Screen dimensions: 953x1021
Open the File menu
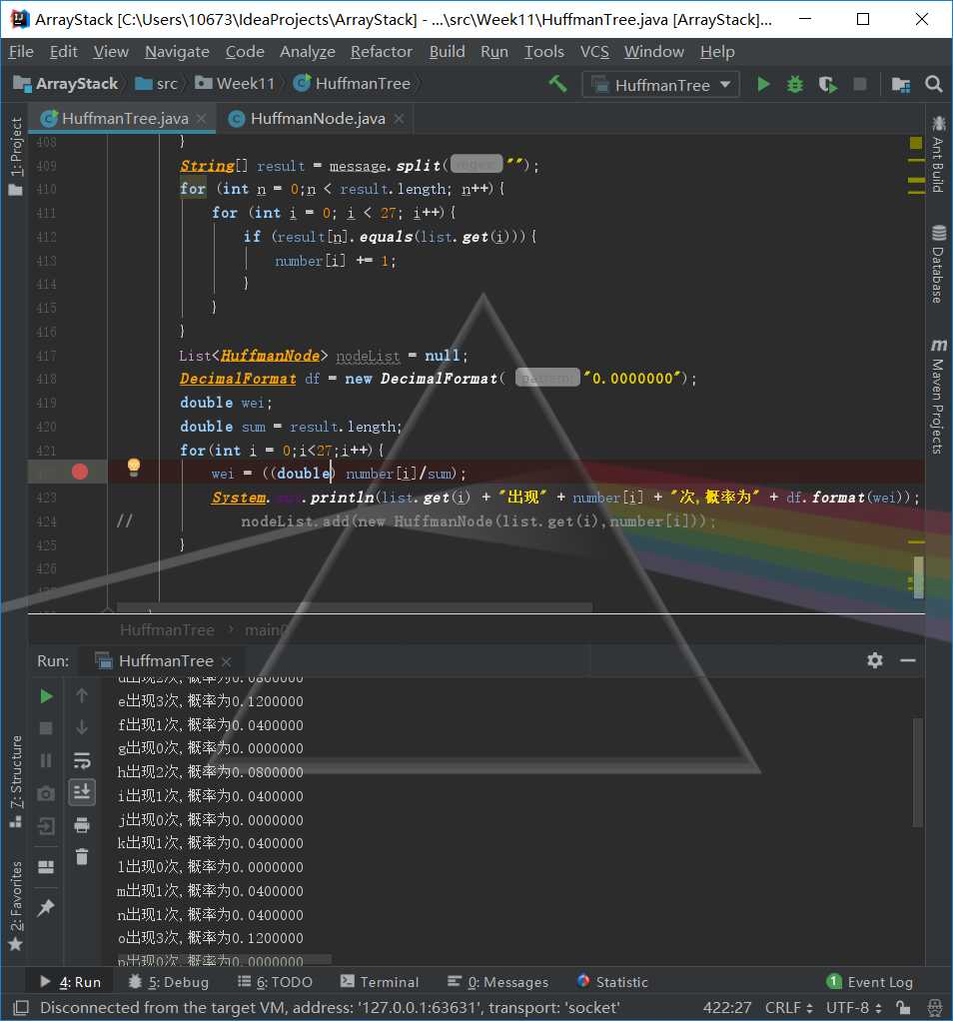21,51
